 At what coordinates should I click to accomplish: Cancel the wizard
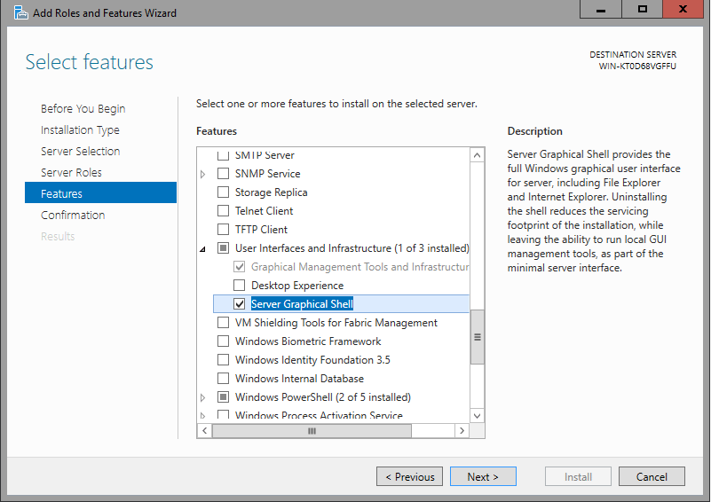point(652,477)
